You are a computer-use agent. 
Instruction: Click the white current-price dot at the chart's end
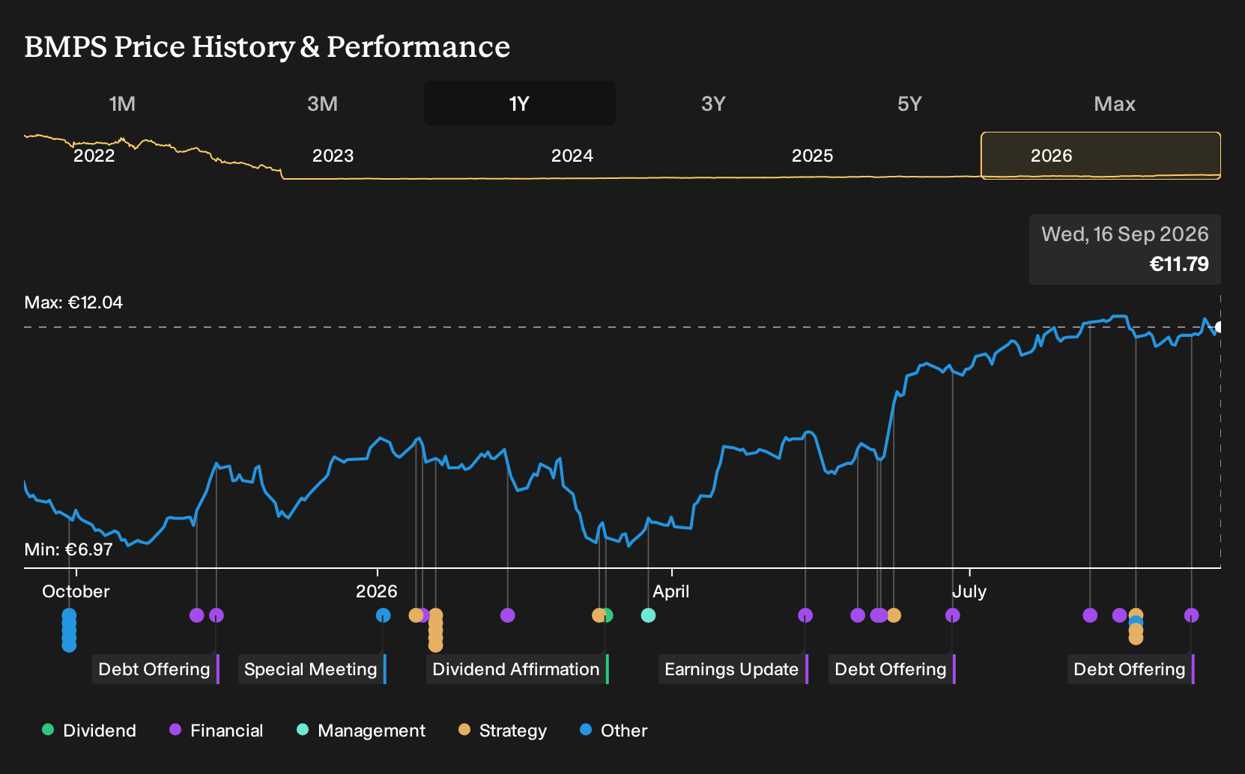pyautogui.click(x=1219, y=327)
